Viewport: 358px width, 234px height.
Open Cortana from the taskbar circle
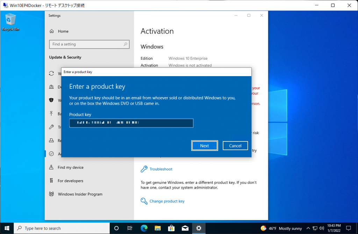click(116, 228)
